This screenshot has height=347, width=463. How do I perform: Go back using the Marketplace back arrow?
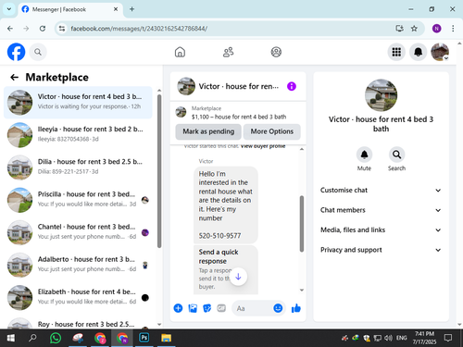(15, 77)
